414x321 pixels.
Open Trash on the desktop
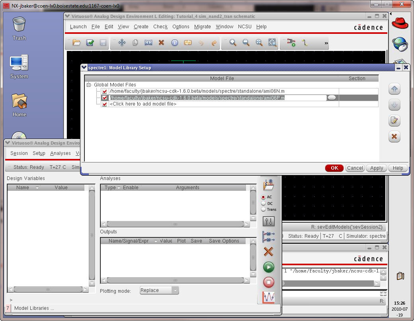(19, 29)
